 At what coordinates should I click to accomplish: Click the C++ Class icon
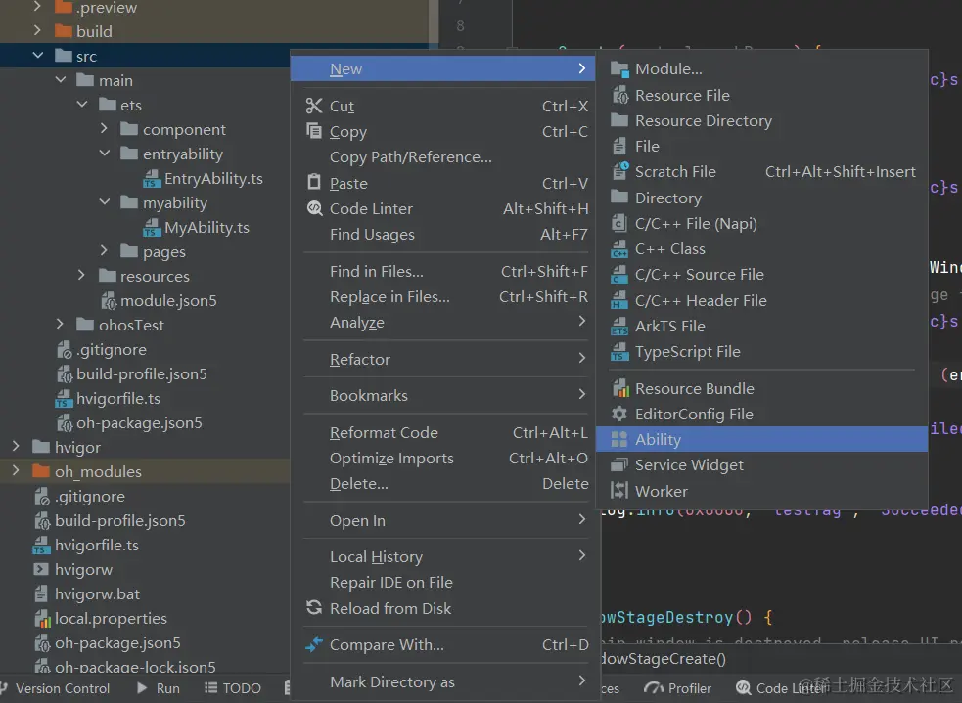click(619, 249)
